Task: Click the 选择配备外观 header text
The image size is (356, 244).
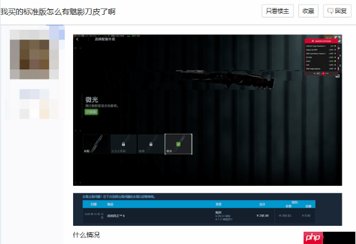Action: coord(105,39)
